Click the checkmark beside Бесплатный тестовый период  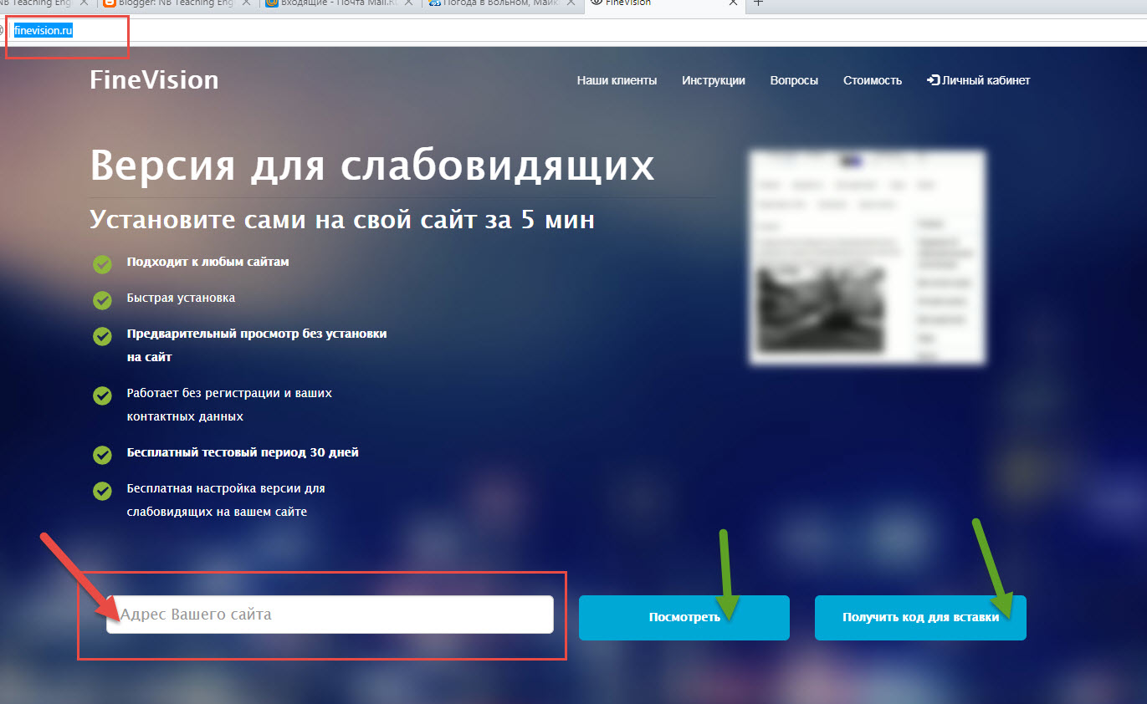pos(102,455)
